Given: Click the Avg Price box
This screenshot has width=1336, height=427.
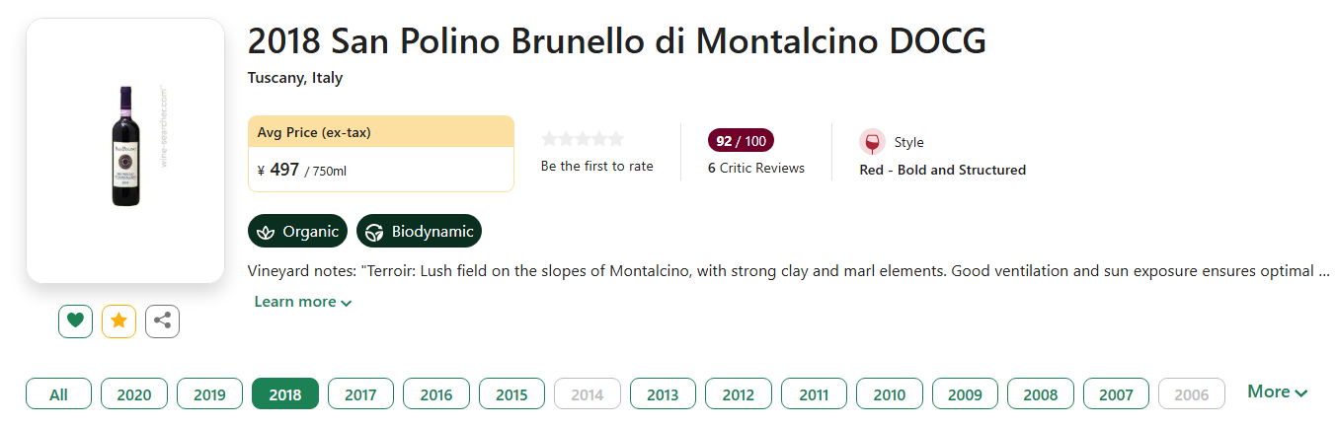Looking at the screenshot, I should tap(380, 154).
